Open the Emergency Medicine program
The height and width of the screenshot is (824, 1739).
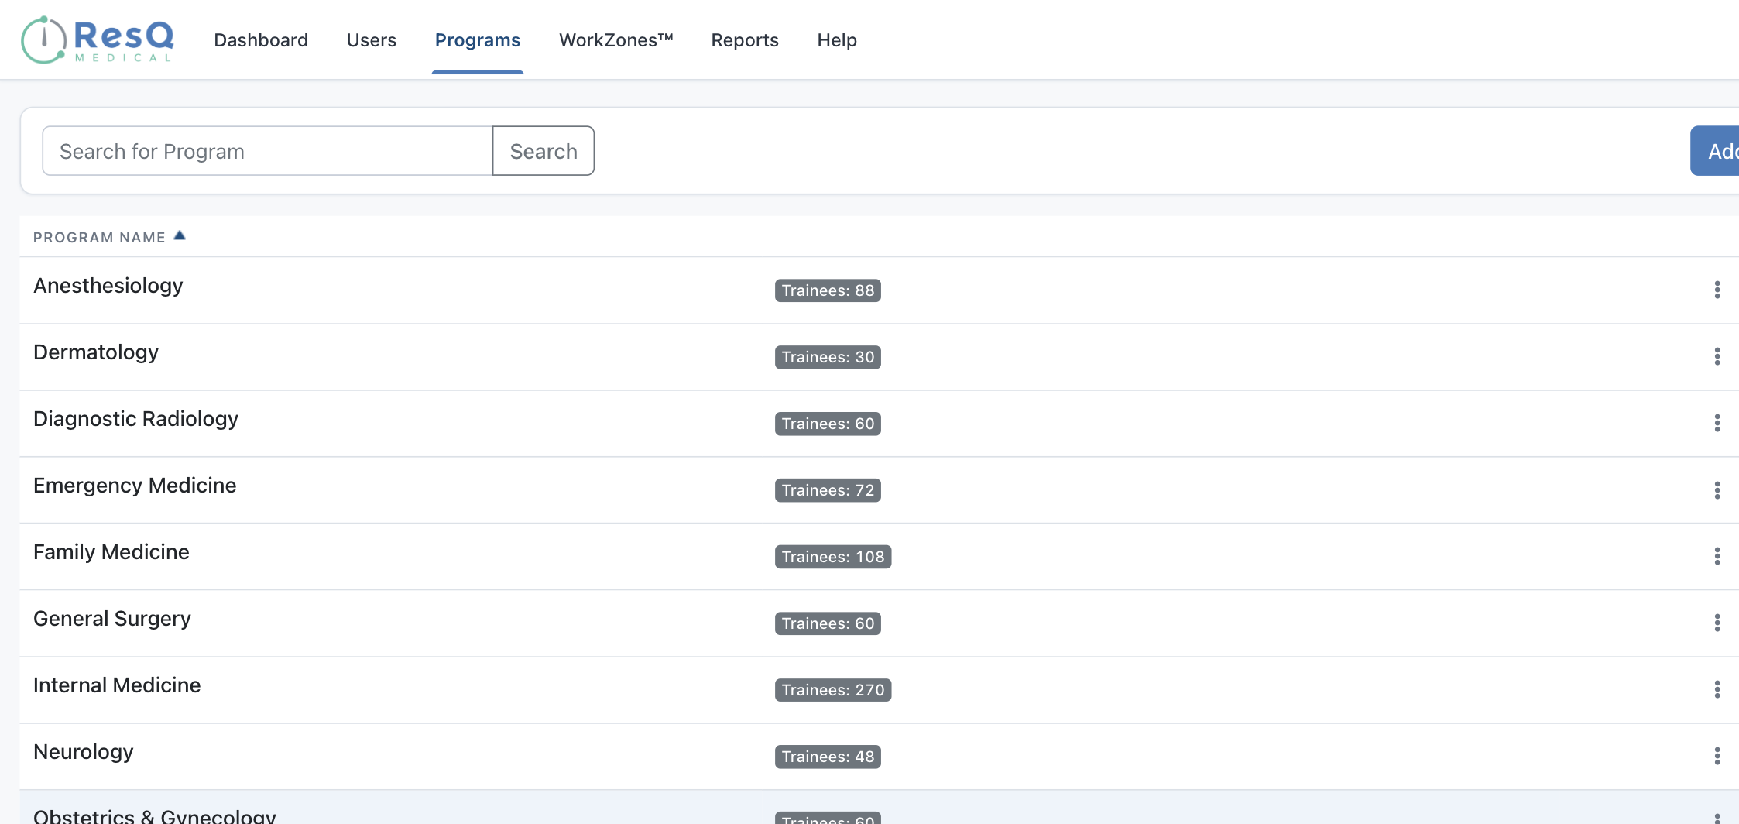(135, 486)
